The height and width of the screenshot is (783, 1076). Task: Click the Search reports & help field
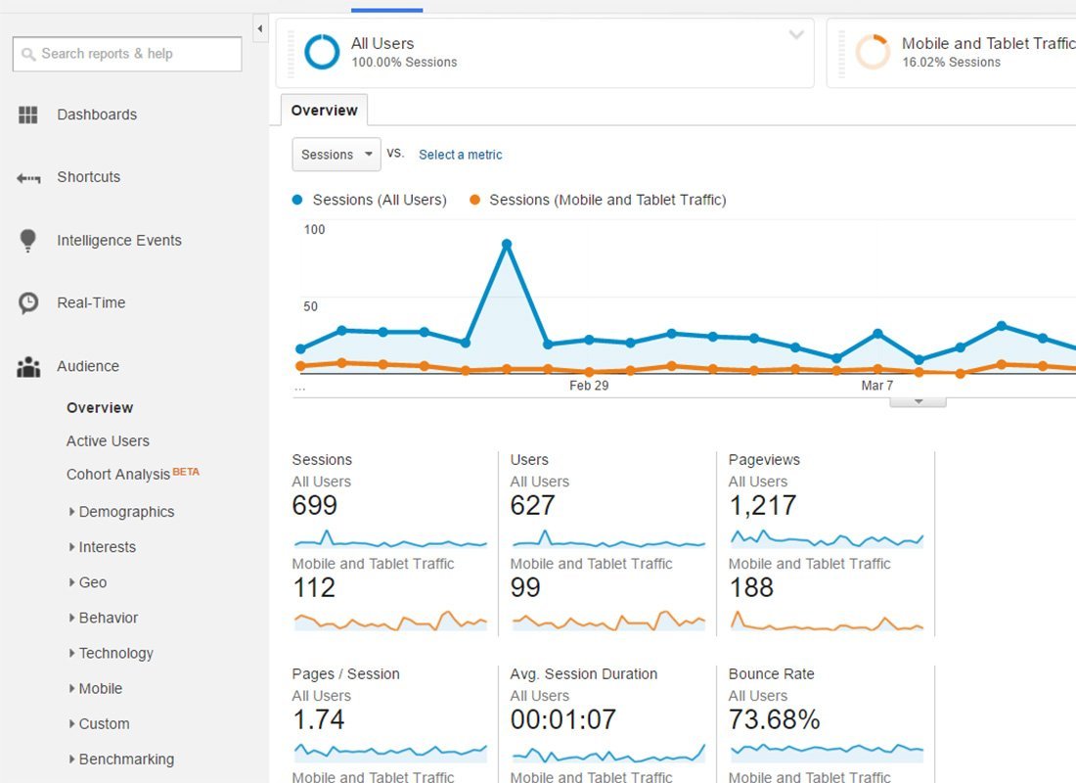point(127,54)
